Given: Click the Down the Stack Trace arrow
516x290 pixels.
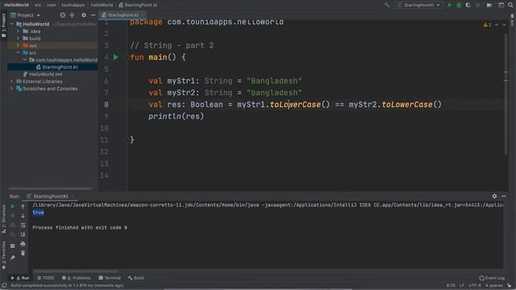Looking at the screenshot, I should (x=23, y=216).
